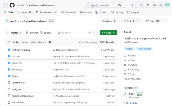Open the .github/workflows folder
This screenshot has height=106, width=172.
[21, 50]
